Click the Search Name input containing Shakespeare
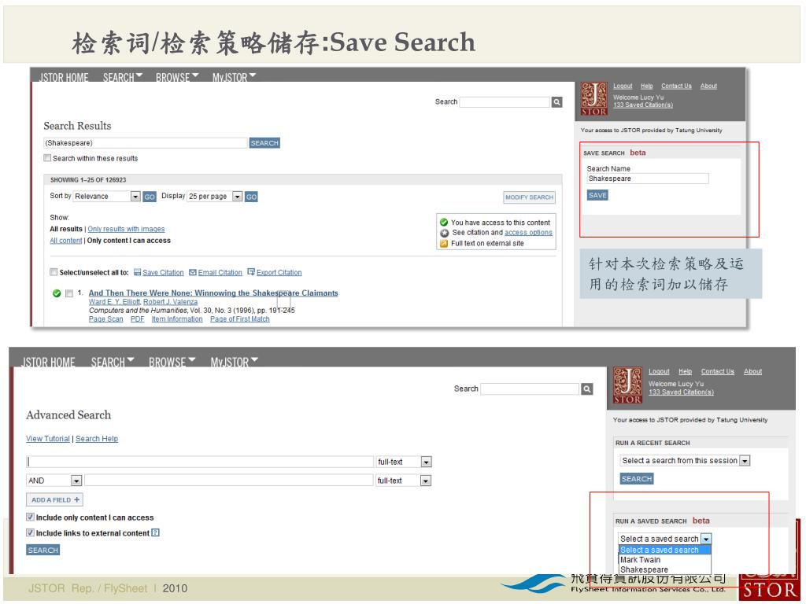806x604 pixels. pos(648,179)
